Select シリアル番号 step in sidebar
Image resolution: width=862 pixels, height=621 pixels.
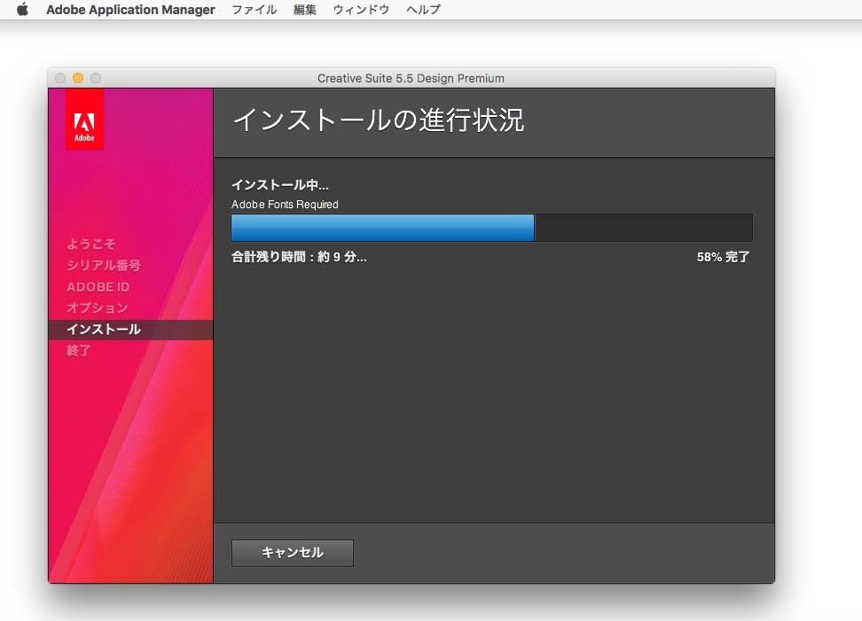(104, 265)
